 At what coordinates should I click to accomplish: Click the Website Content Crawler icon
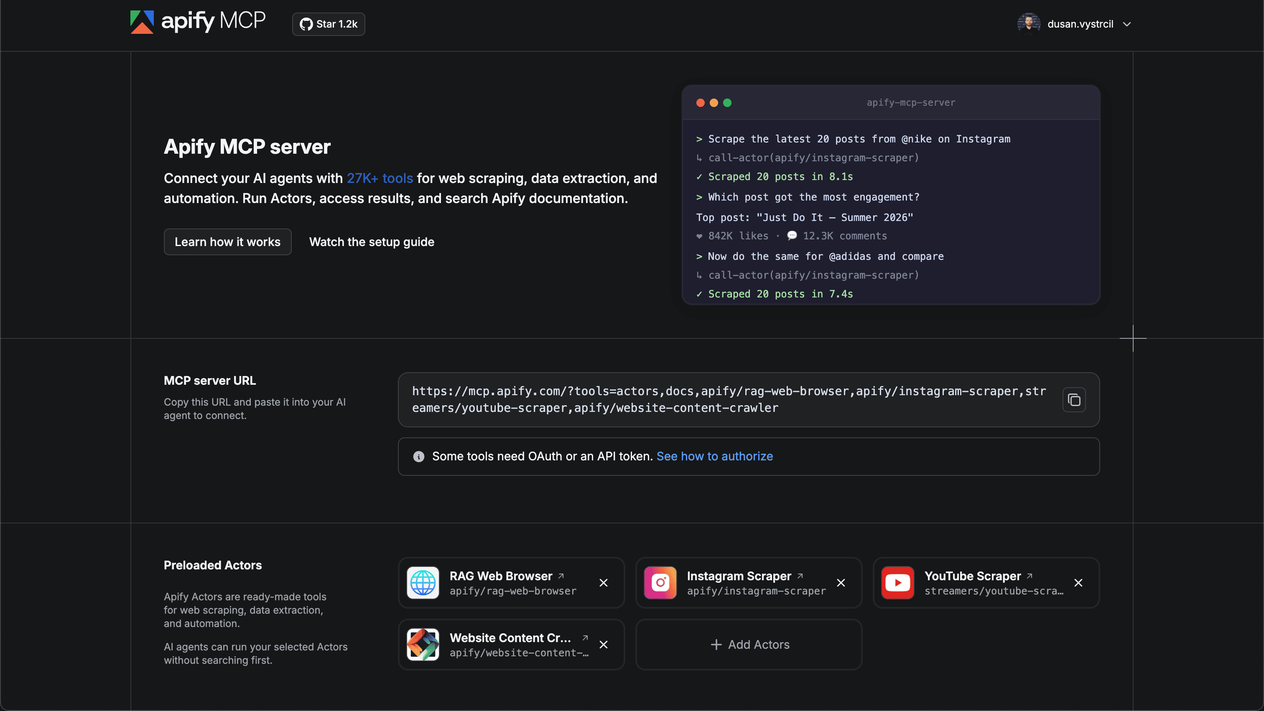pyautogui.click(x=423, y=644)
